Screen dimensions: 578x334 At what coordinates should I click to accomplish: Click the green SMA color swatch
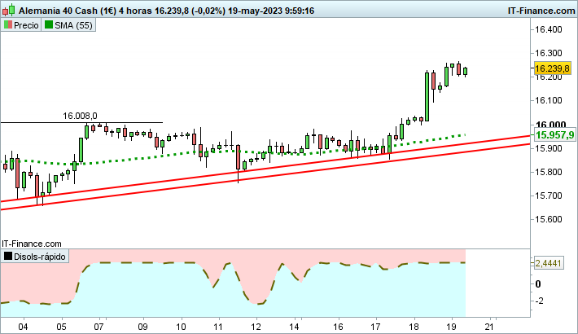pyautogui.click(x=49, y=24)
